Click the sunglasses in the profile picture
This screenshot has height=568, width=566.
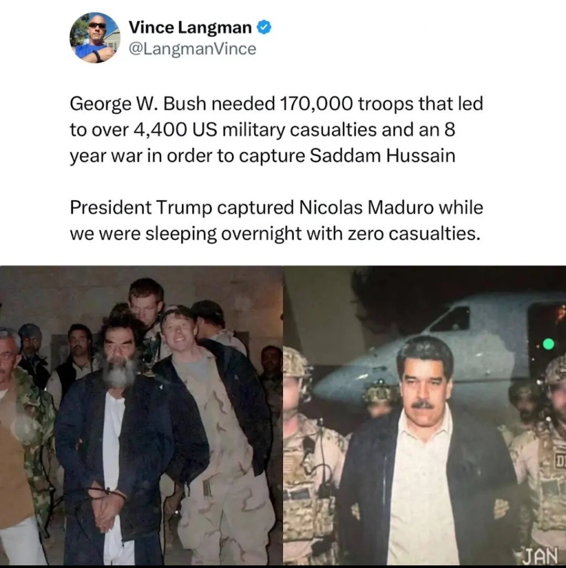tap(97, 26)
